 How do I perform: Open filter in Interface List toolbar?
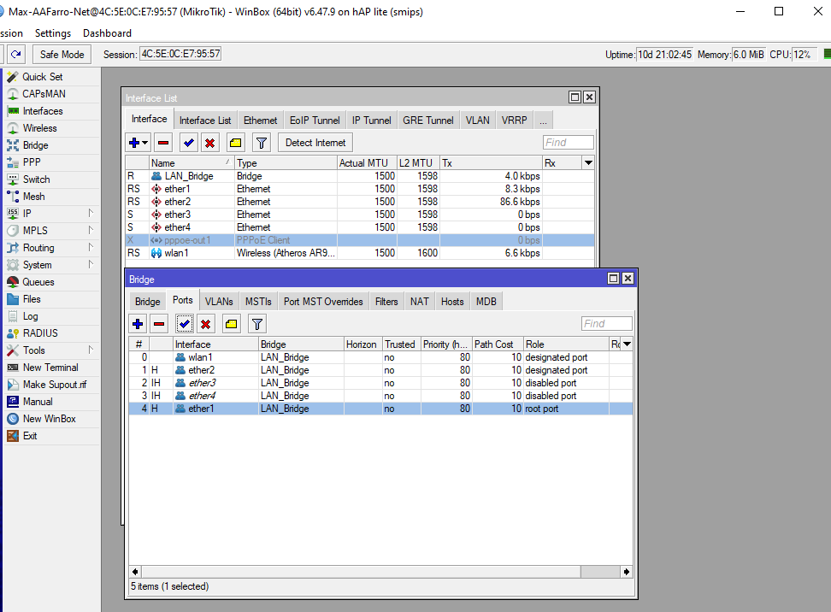pos(262,143)
